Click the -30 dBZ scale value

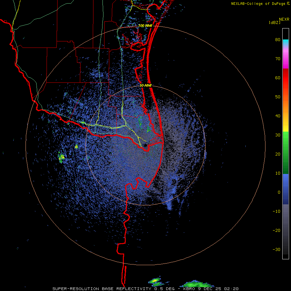tap(276, 249)
